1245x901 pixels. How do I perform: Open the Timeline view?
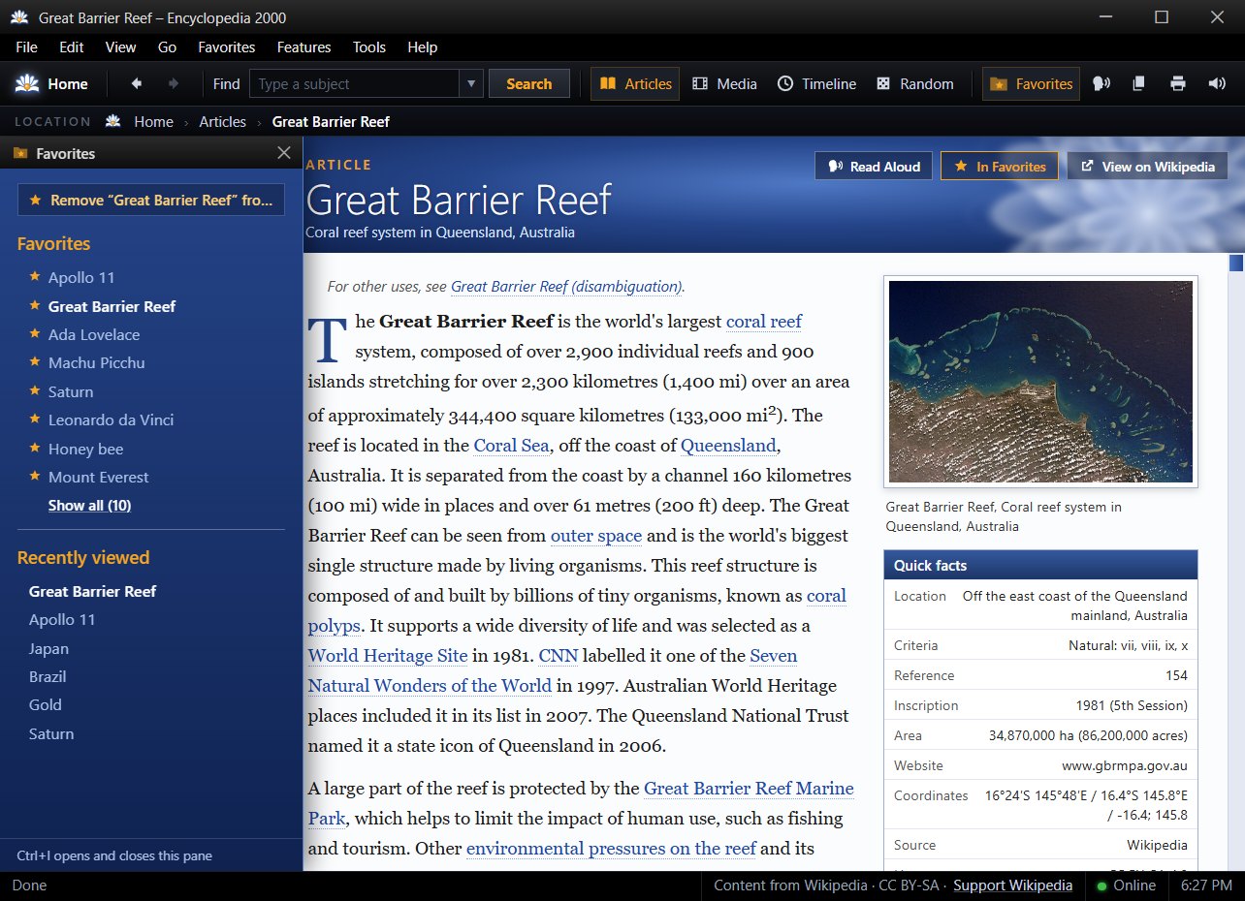tap(816, 84)
